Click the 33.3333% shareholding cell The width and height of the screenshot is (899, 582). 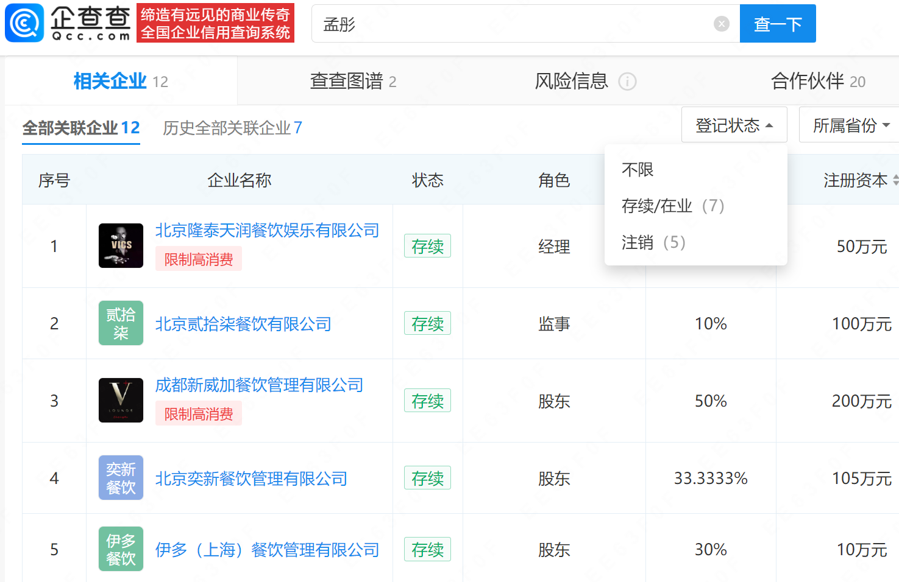coord(711,479)
